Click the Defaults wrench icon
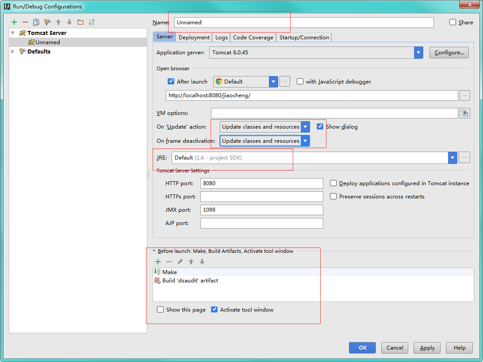 (x=23, y=51)
